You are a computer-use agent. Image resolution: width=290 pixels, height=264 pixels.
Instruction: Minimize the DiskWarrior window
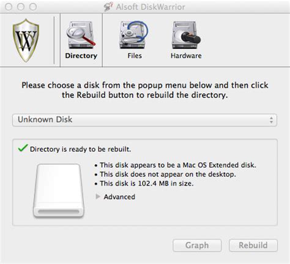pos(21,7)
